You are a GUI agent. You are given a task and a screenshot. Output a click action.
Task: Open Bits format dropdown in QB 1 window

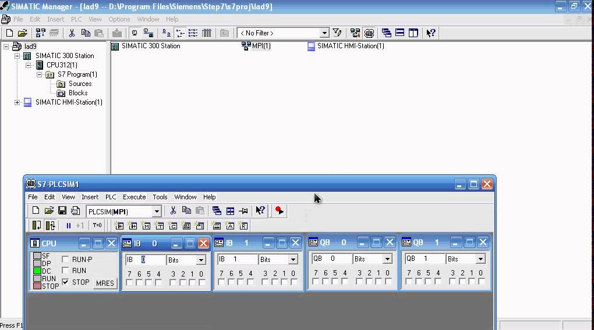[480, 259]
